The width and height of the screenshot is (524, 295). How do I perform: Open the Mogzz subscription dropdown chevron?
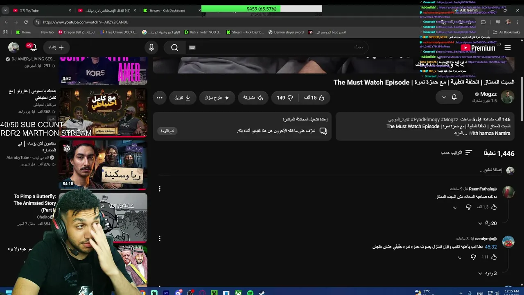point(444,98)
